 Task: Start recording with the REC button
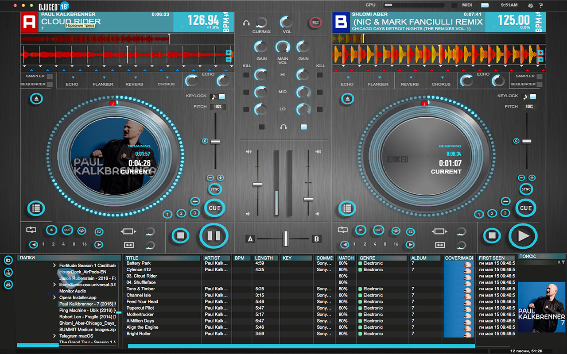pyautogui.click(x=315, y=22)
